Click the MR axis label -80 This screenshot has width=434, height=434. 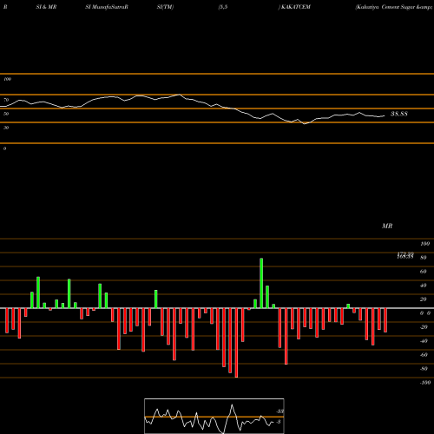[x=424, y=369]
